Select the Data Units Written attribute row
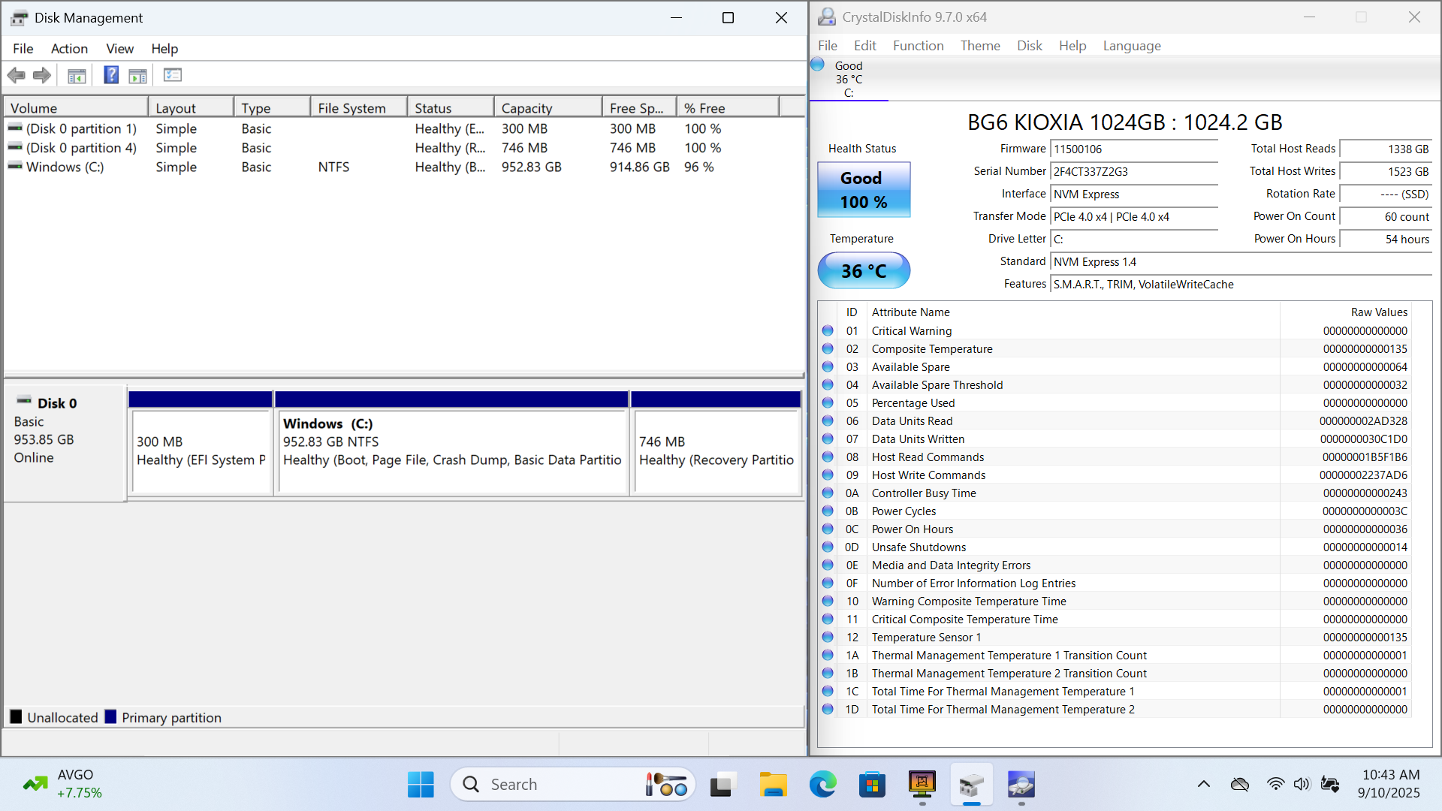Image resolution: width=1442 pixels, height=811 pixels. [1116, 439]
